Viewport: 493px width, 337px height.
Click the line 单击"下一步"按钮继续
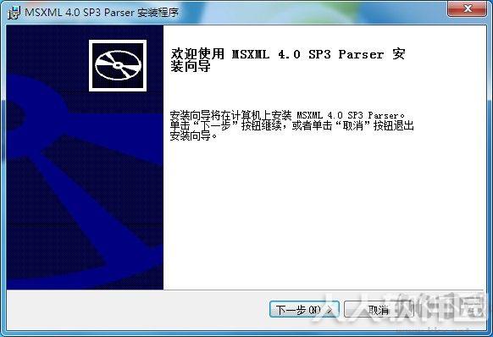point(225,126)
